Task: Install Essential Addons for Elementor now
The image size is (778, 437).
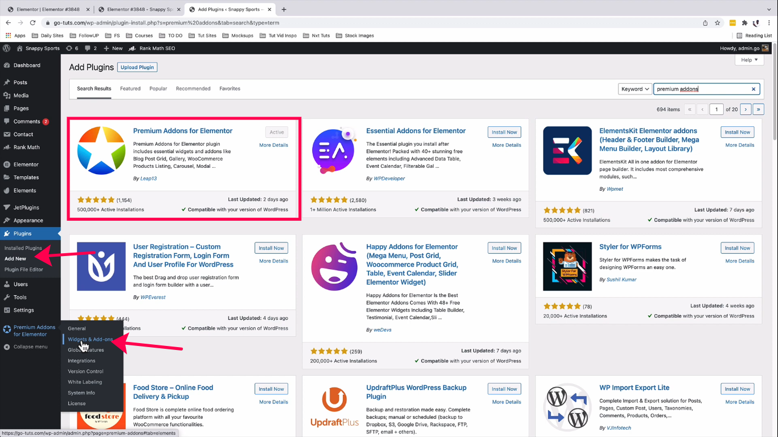Action: coord(505,132)
